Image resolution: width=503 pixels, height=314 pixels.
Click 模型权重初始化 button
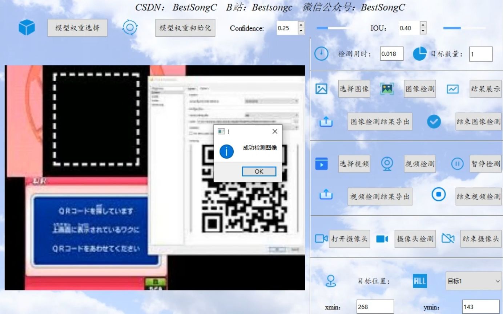pyautogui.click(x=185, y=28)
